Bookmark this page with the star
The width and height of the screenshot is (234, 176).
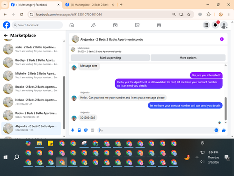pos(189,15)
